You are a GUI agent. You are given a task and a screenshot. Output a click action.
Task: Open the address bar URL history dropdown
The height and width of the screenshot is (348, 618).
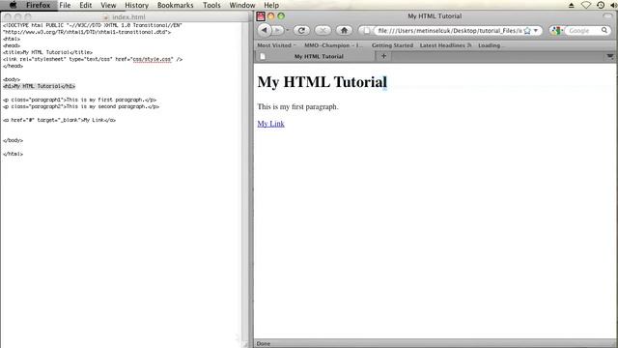[x=536, y=31]
